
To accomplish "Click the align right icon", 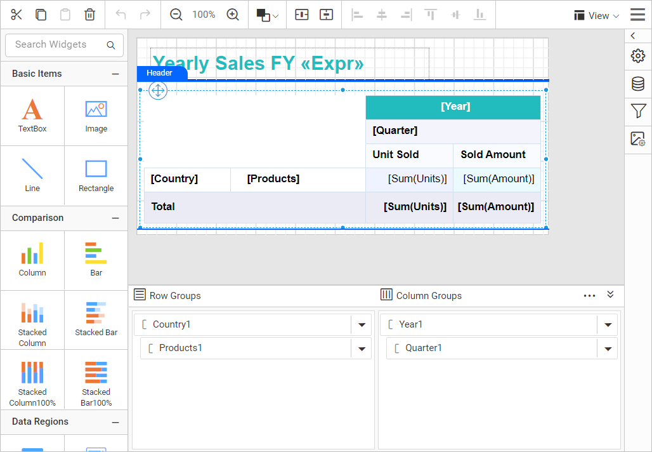I will click(407, 15).
